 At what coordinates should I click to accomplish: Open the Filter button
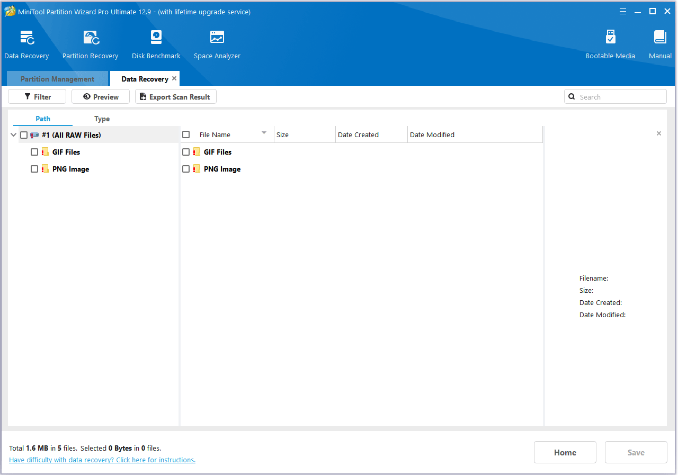tap(37, 97)
